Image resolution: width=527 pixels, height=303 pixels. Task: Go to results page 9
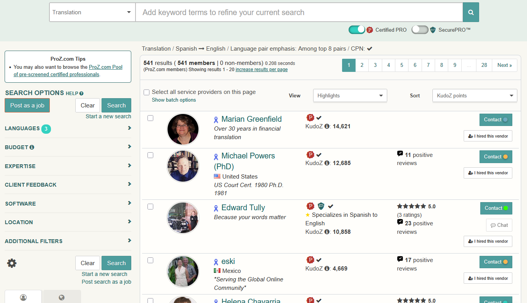point(455,65)
